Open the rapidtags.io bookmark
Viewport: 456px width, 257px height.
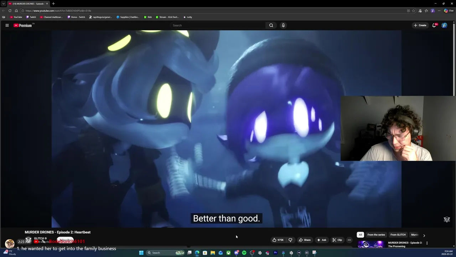[100, 17]
